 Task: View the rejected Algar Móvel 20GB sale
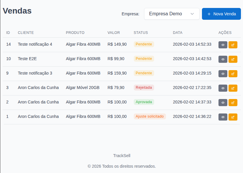pos(223,88)
